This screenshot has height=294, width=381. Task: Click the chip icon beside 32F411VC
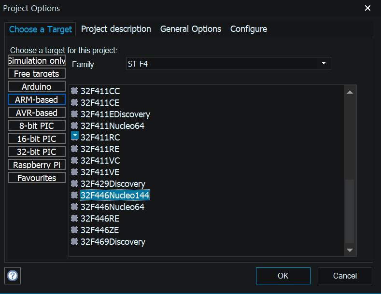74,160
